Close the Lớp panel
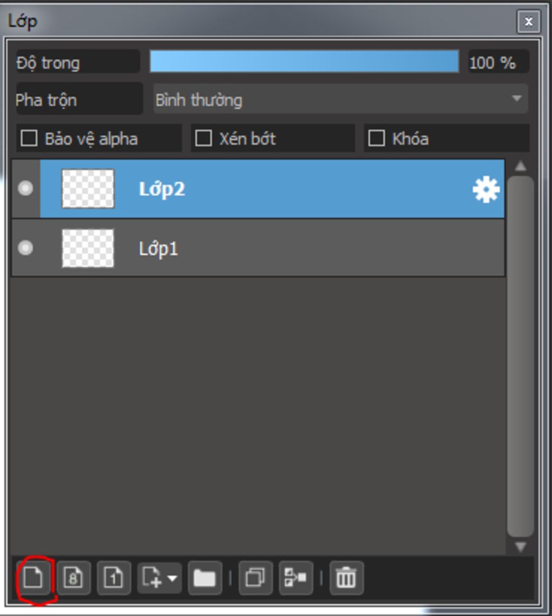 529,22
